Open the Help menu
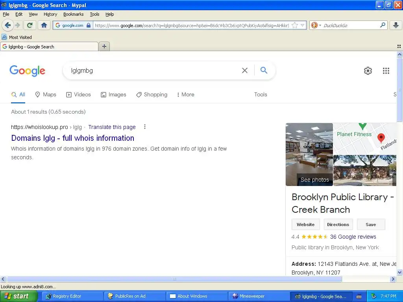 point(109,14)
